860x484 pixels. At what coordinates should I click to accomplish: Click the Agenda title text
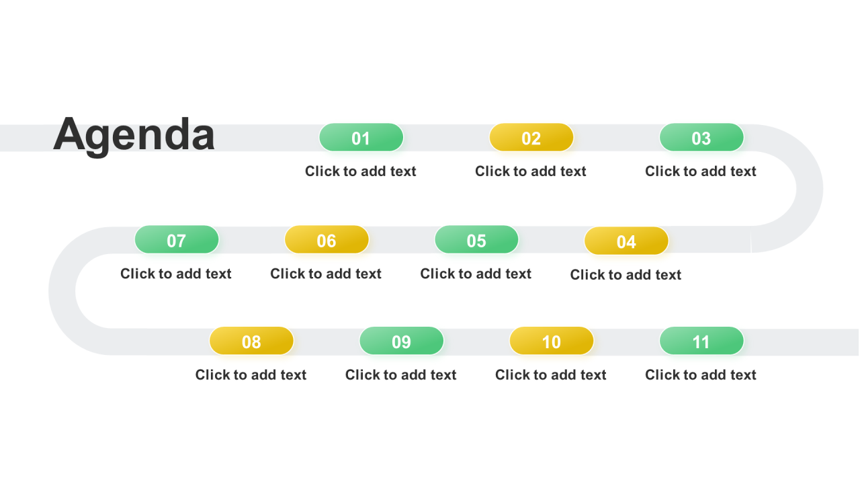point(134,136)
